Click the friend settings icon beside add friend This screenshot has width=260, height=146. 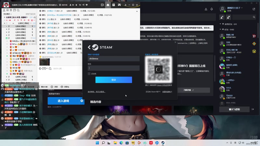pos(228,17)
